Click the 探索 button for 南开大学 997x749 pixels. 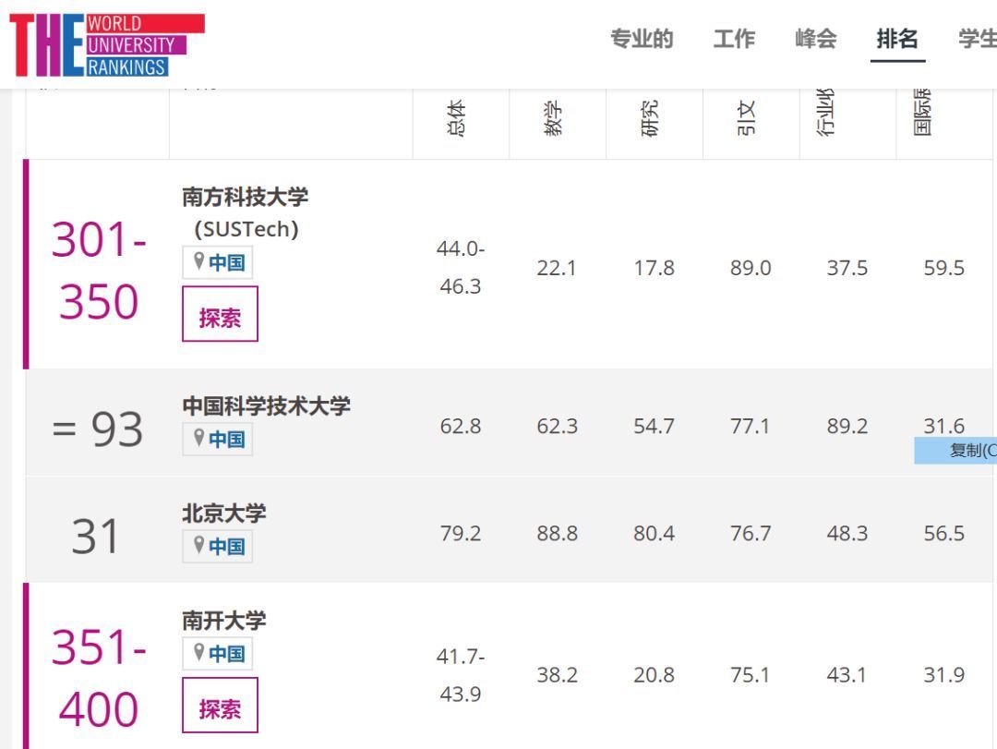click(222, 706)
